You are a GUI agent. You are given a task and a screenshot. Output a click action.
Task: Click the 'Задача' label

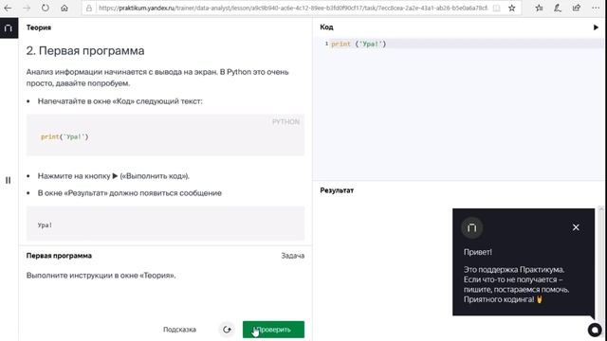(x=293, y=256)
